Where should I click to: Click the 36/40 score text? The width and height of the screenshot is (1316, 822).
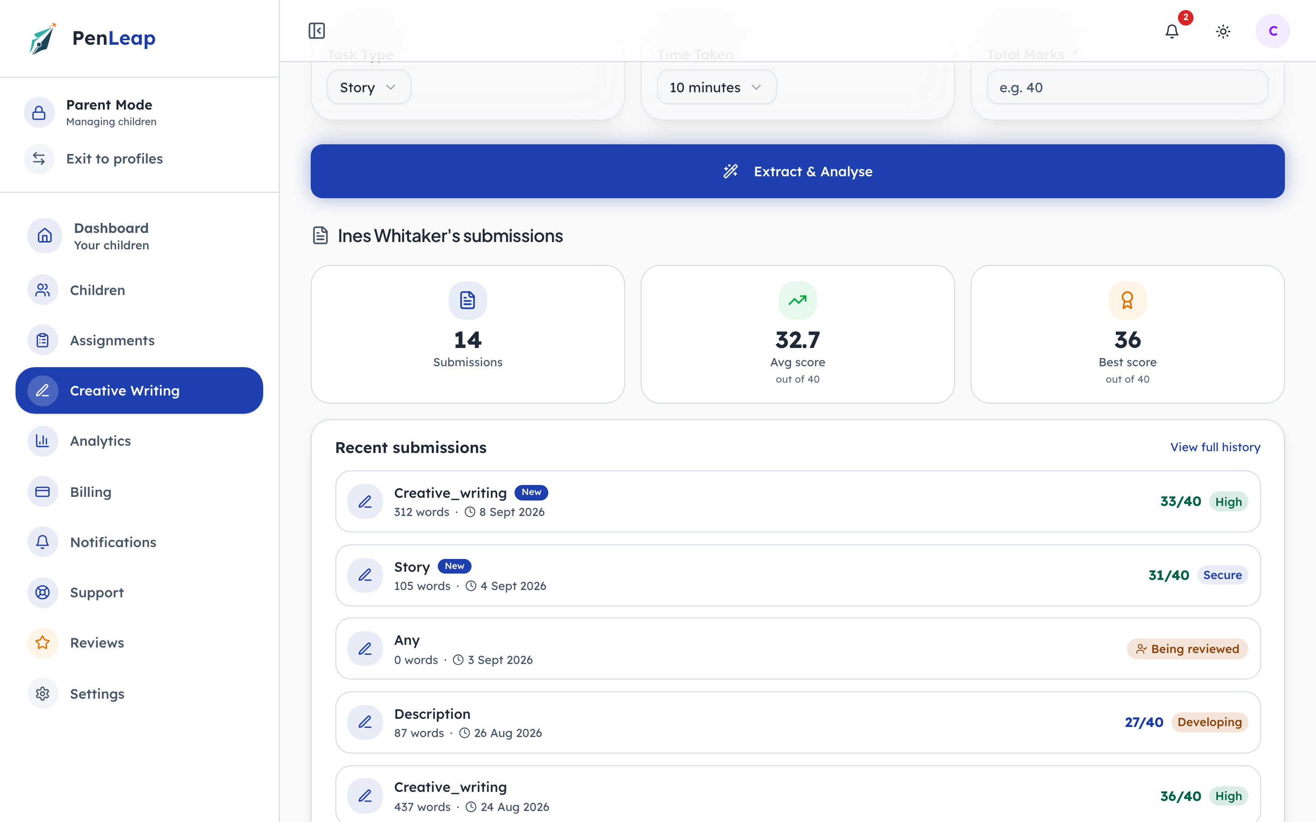pos(1181,796)
